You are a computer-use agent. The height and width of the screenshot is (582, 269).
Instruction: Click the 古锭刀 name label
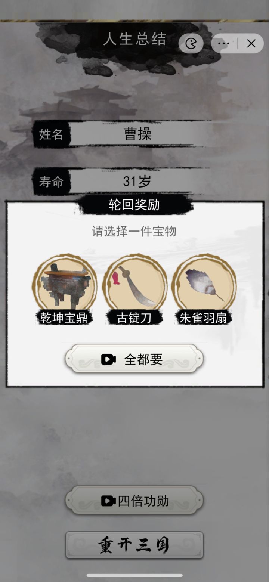pyautogui.click(x=134, y=318)
